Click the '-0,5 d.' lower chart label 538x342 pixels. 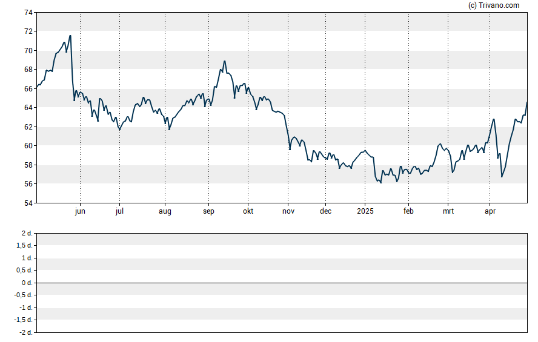23,295
